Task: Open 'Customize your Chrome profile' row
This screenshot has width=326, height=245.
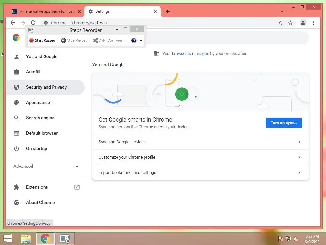Action: pos(201,157)
